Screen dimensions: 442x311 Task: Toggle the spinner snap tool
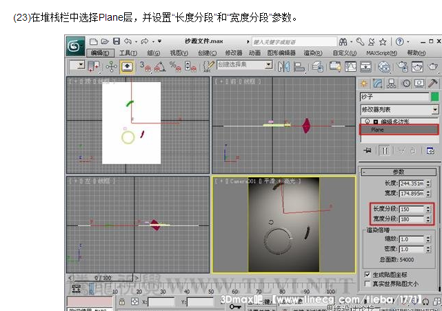(x=190, y=67)
